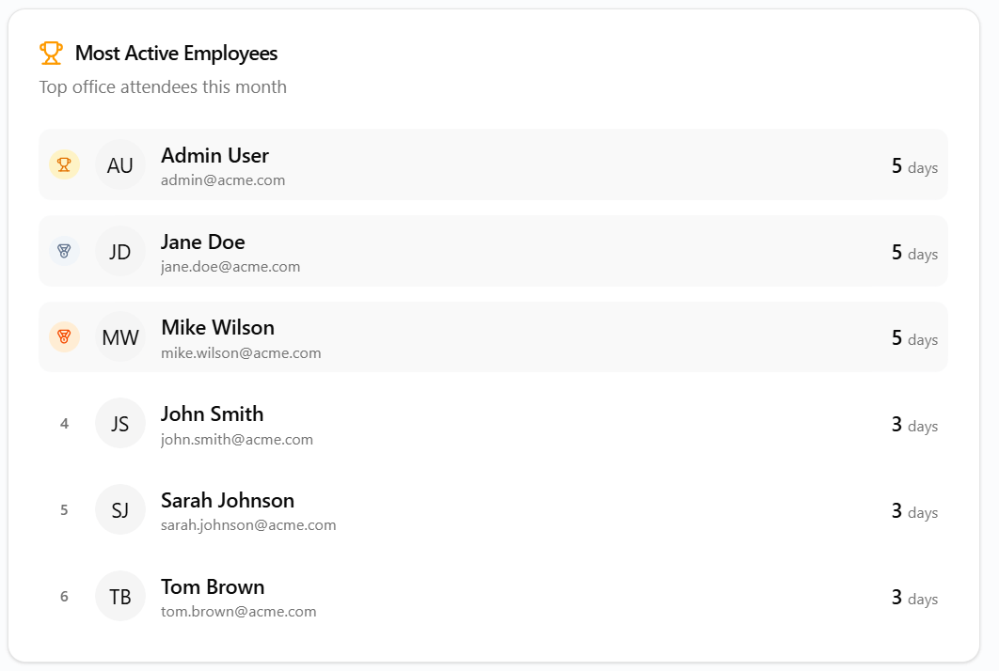
Task: Click Sarah Johnson's SJ avatar
Action: coord(119,509)
